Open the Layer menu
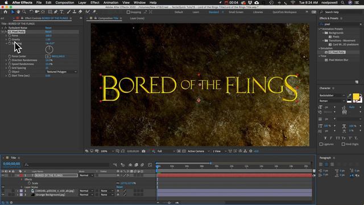This screenshot has width=364, height=205. coord(82,2)
